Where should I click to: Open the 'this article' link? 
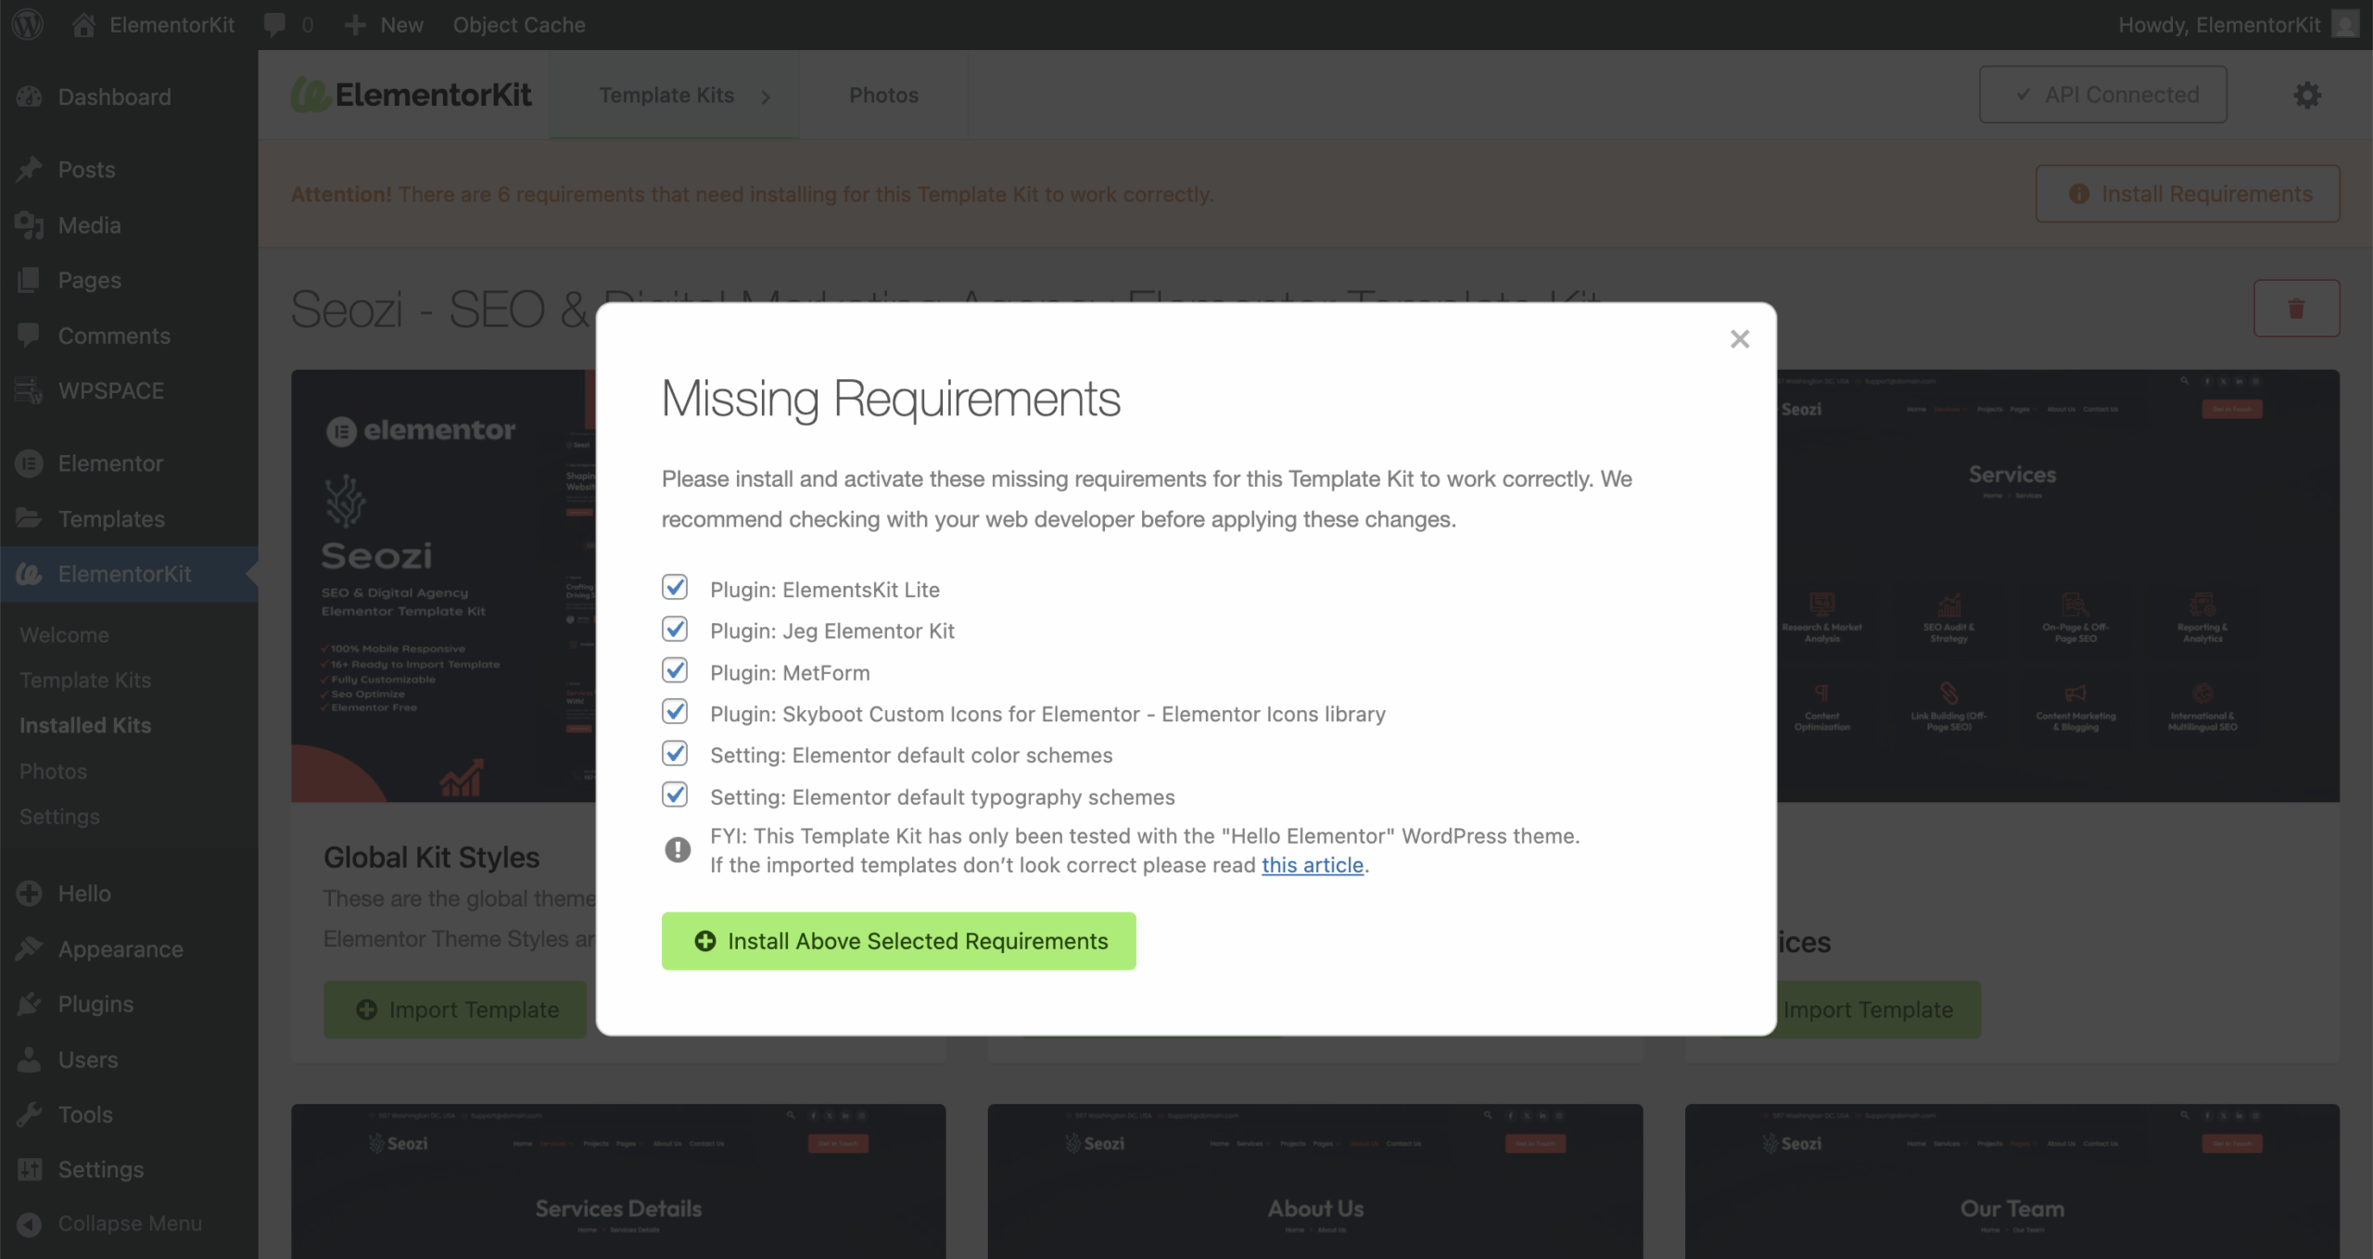[x=1312, y=865]
